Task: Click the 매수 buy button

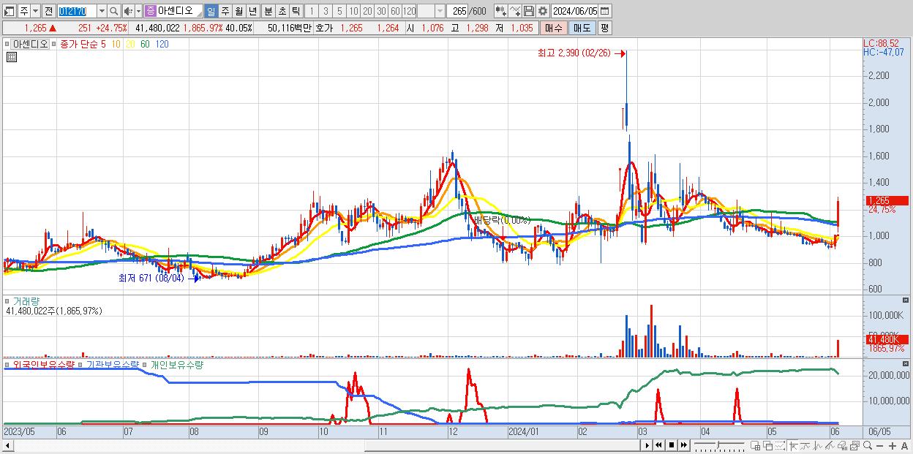Action: pyautogui.click(x=554, y=28)
